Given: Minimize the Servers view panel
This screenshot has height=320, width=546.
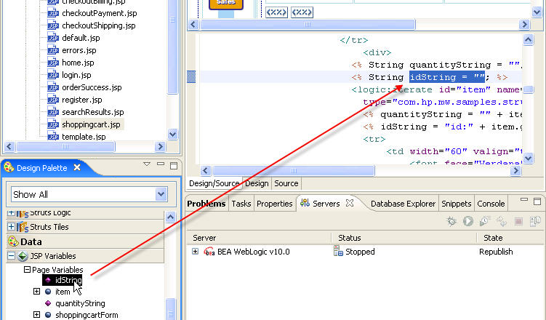Looking at the screenshot, I should pyautogui.click(x=524, y=199).
